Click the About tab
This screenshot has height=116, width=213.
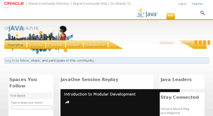click(186, 43)
